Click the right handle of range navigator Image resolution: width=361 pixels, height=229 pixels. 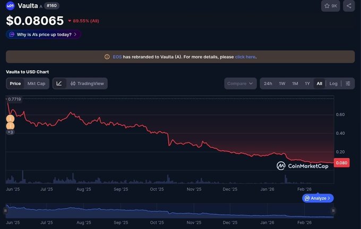[x=334, y=210]
